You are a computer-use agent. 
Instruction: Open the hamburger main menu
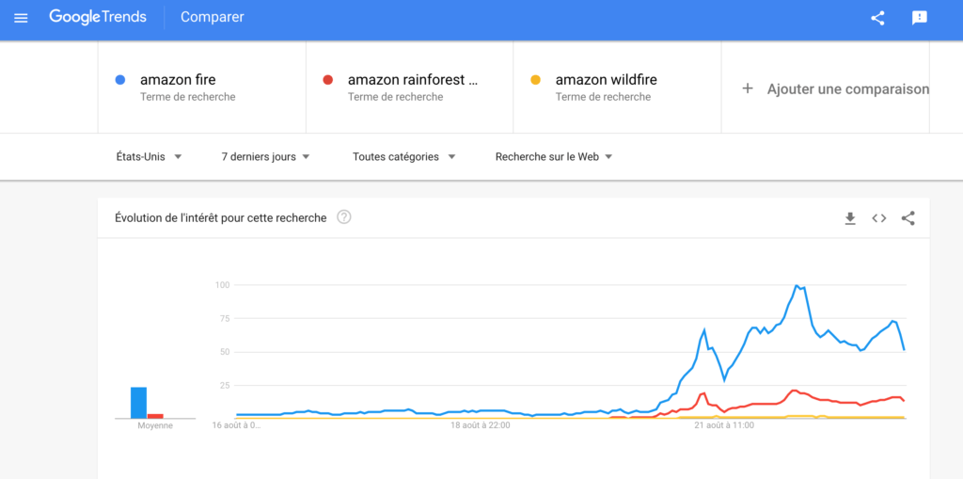coord(21,18)
